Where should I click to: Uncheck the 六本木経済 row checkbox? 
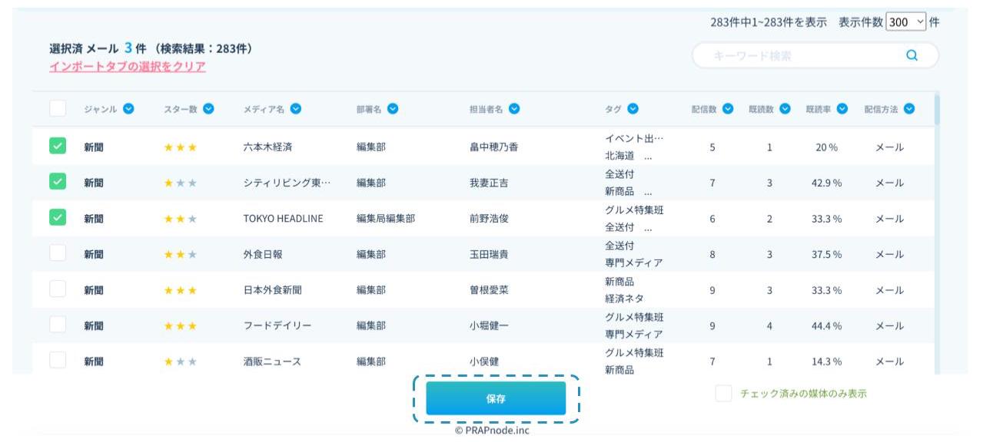coord(58,146)
